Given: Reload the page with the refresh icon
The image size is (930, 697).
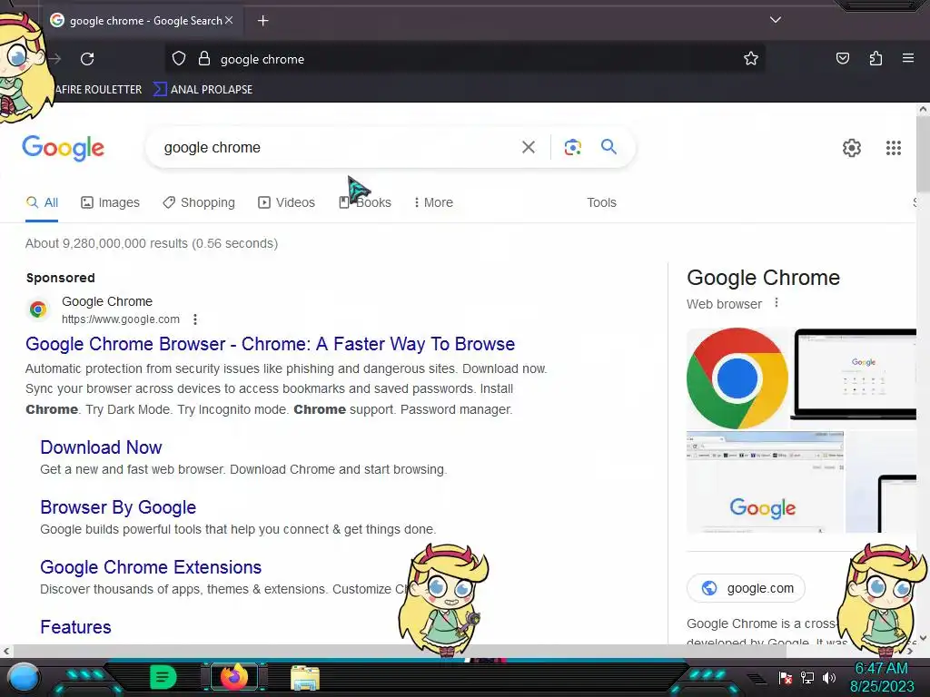Looking at the screenshot, I should coord(87,59).
